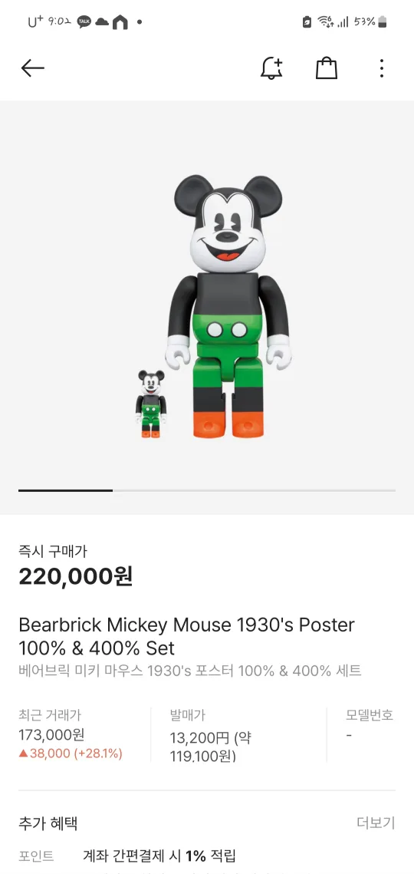Tap the cloud status bar icon
Image resolution: width=414 pixels, height=874 pixels.
pos(102,22)
